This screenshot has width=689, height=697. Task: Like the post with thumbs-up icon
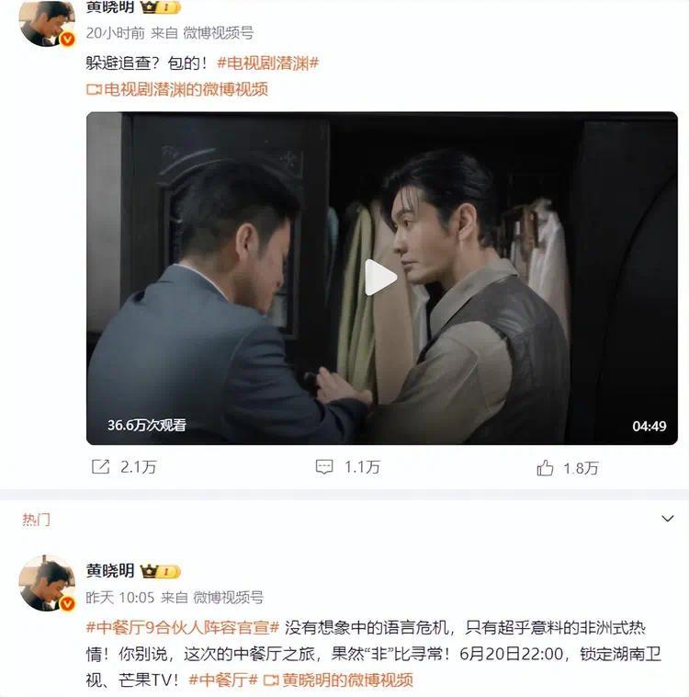545,468
